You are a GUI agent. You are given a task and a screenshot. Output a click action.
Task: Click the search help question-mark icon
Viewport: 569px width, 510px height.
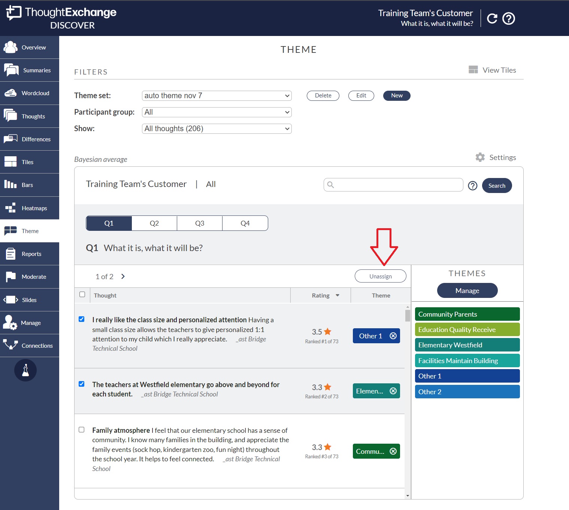tap(473, 185)
